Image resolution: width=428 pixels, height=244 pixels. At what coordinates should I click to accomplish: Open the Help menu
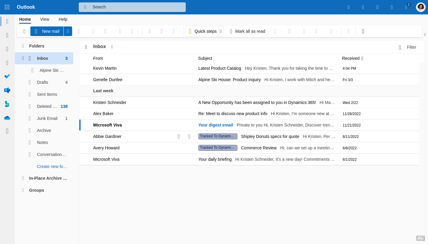click(x=63, y=19)
